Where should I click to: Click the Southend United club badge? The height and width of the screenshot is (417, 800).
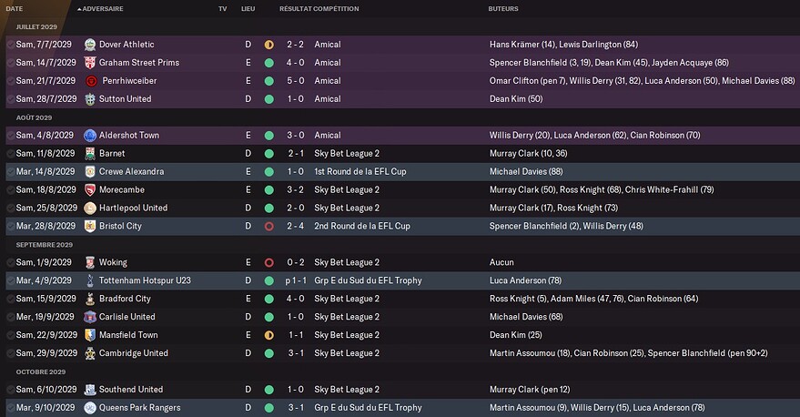click(x=90, y=390)
